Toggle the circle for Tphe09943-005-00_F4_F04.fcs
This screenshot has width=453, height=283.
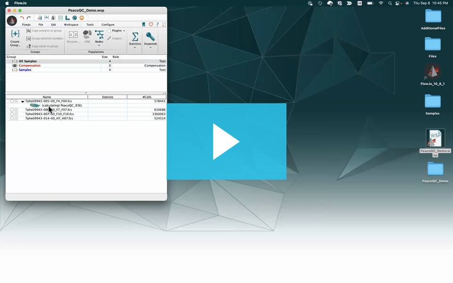click(x=12, y=101)
